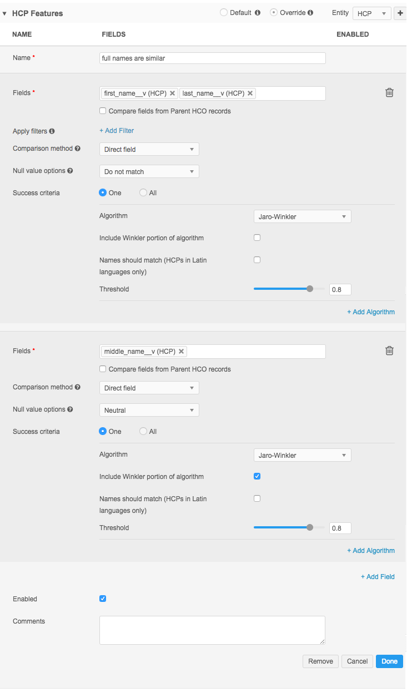This screenshot has height=692, width=407.
Task: Select All success criteria for middle name
Action: pos(143,431)
